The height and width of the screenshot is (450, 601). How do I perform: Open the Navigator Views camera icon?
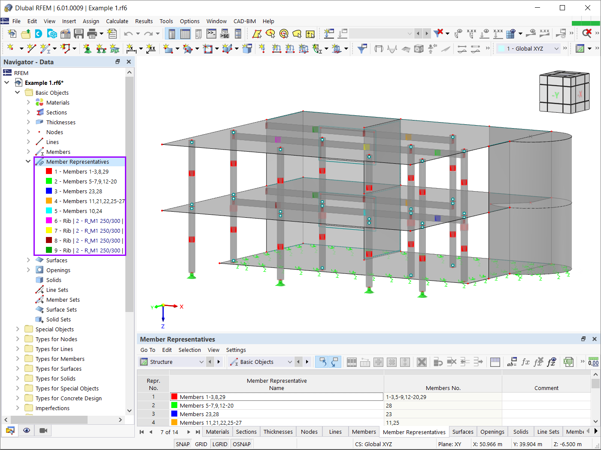click(x=43, y=430)
